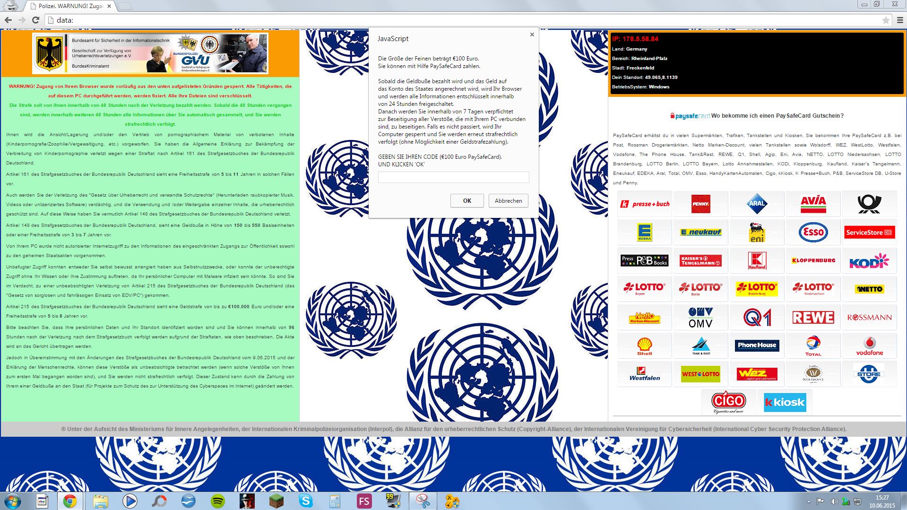Click the red 'IP: 178.5.58.84' text
Screen dimensions: 907x510
[635, 39]
